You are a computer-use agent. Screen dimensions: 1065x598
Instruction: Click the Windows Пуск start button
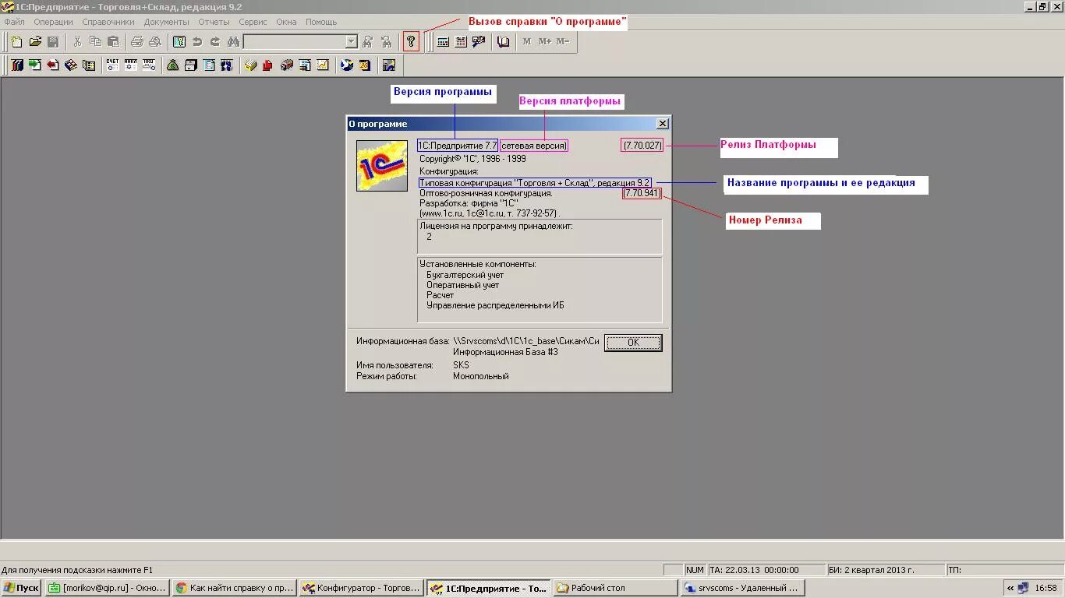pos(21,589)
